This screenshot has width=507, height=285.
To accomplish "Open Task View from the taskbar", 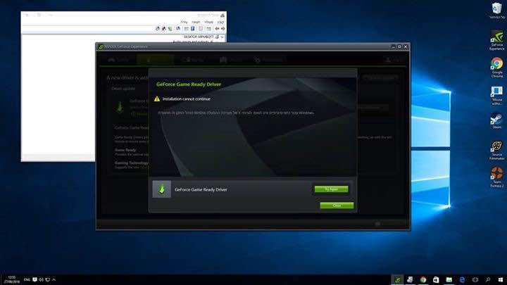I will tap(475, 279).
